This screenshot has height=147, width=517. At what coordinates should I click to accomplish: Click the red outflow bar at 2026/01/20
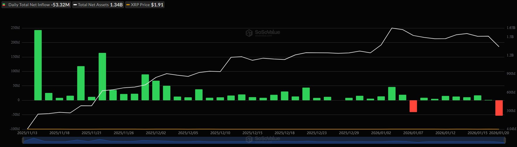pos(499,108)
